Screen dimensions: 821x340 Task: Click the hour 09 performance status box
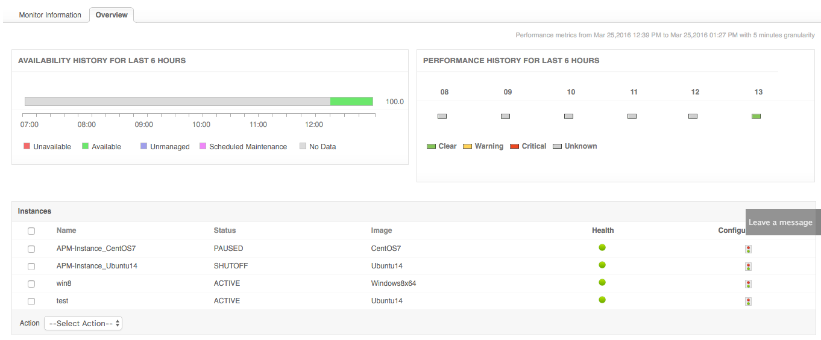pos(506,116)
